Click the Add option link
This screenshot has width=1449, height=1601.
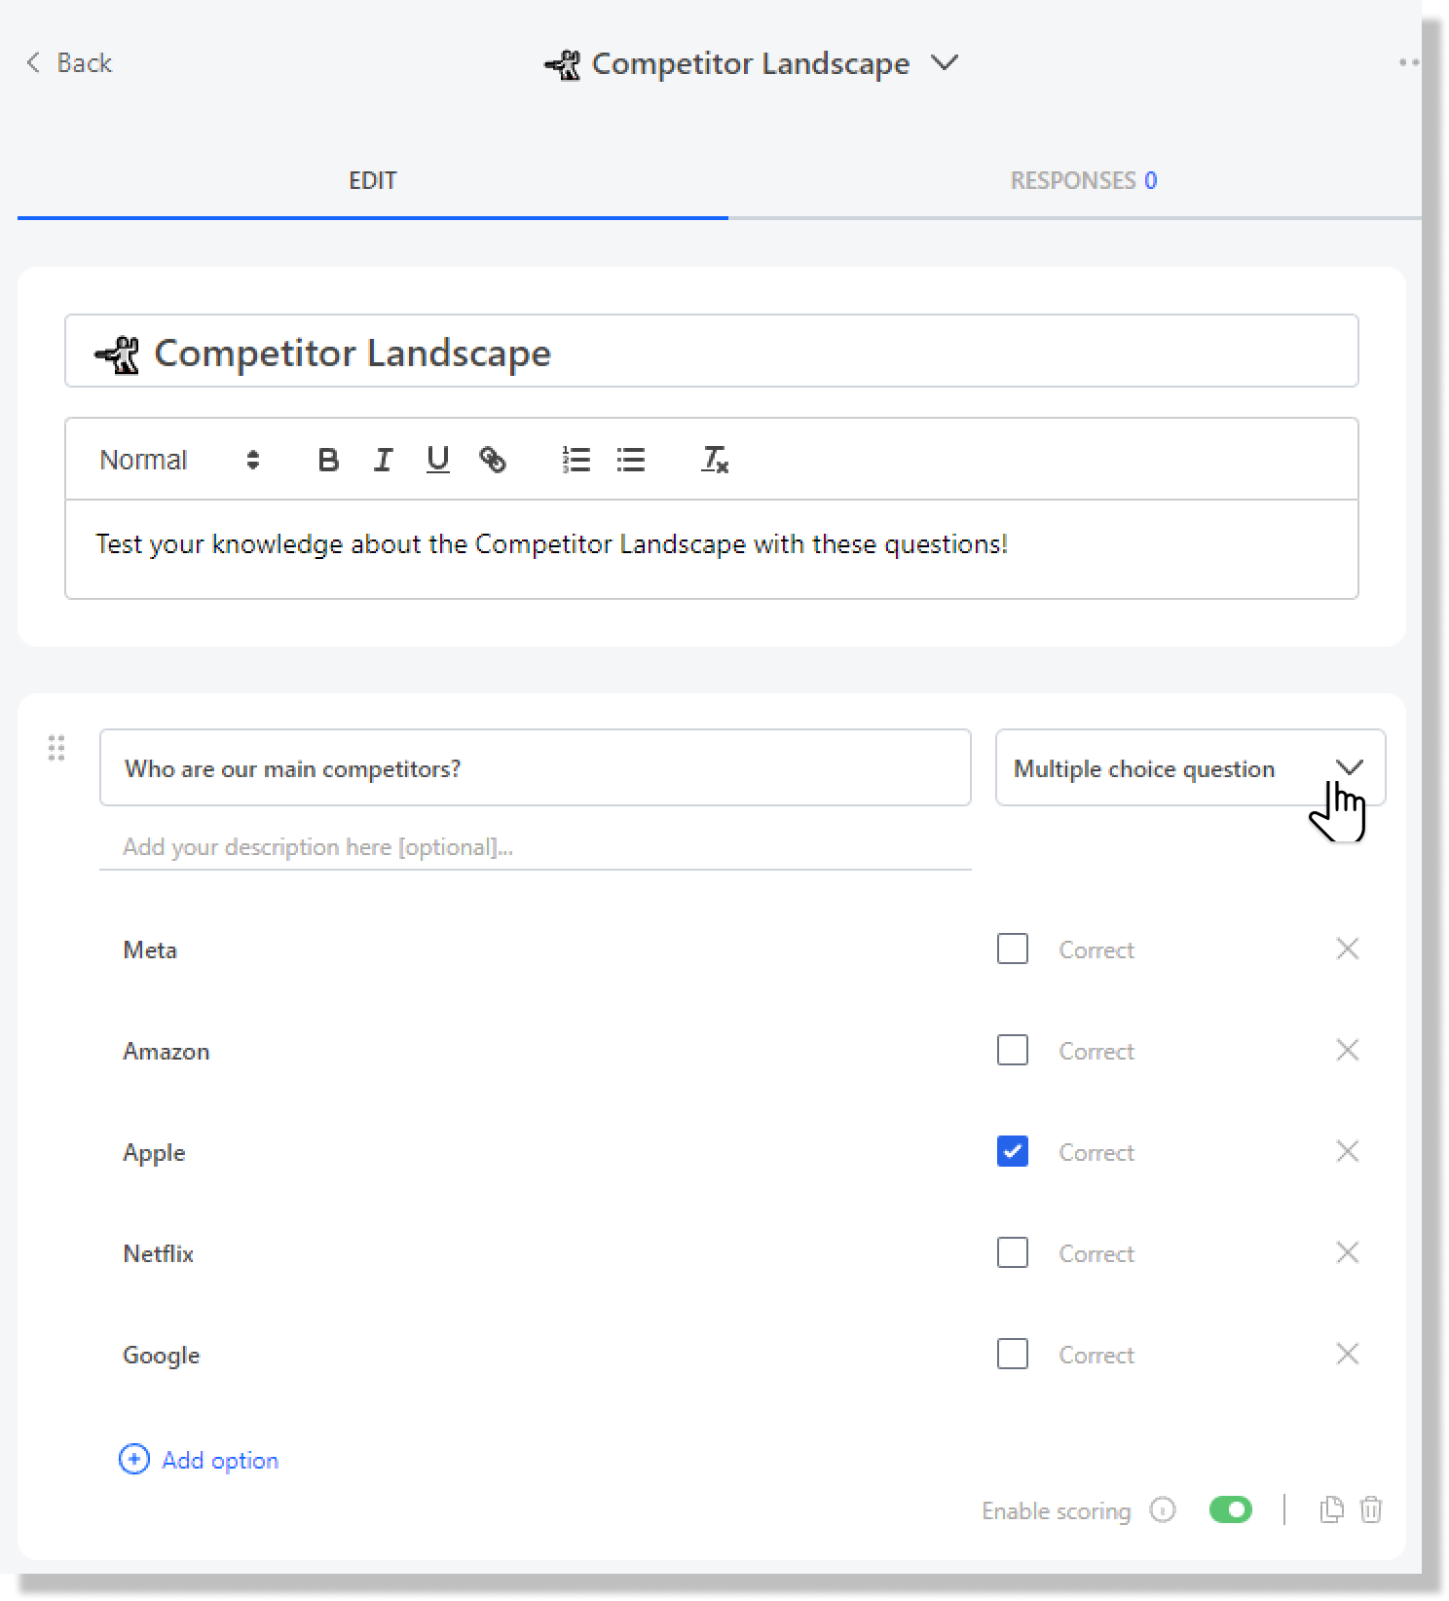point(199,1460)
